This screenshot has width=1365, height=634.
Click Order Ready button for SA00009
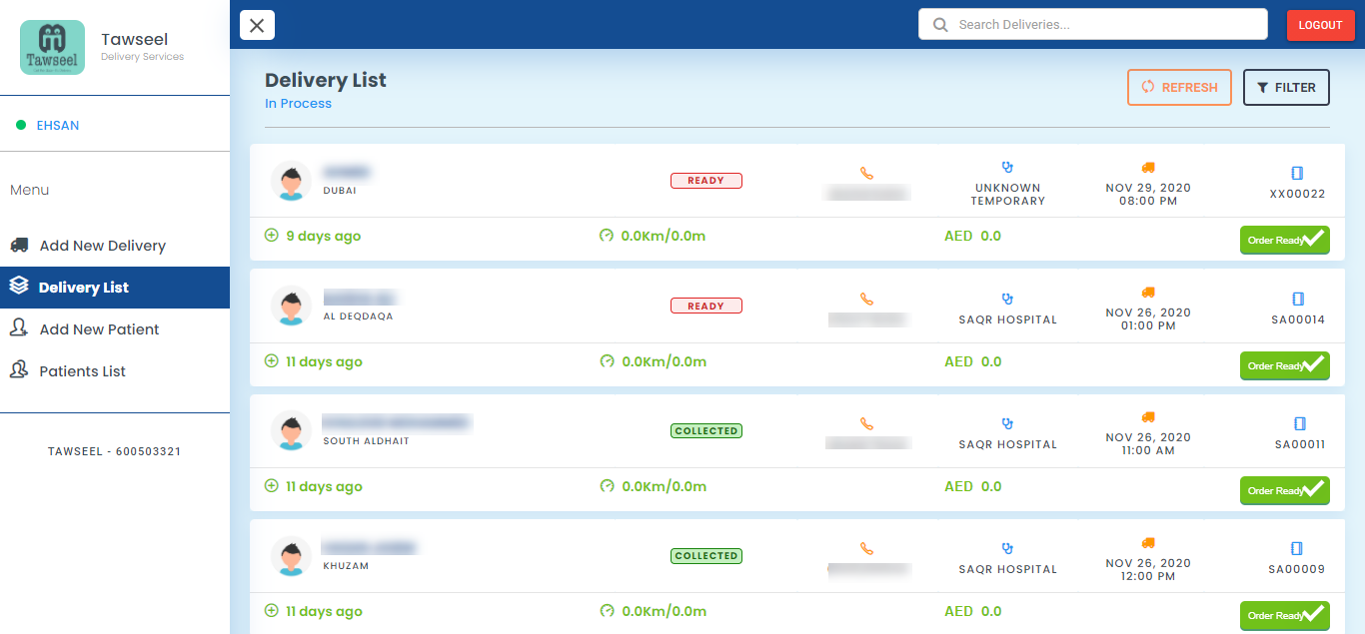point(1285,615)
